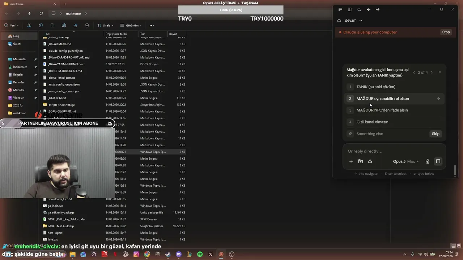Unpin İndirilenler from quick access

pos(35,67)
